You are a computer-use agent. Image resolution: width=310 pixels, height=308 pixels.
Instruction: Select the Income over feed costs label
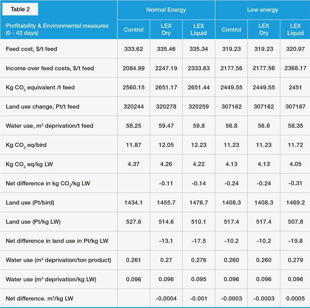pos(50,68)
